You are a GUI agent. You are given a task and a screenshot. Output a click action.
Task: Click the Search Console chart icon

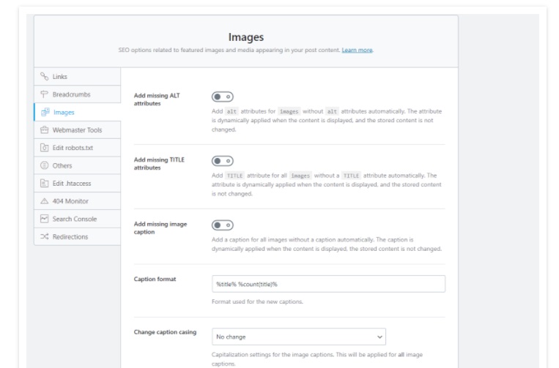point(44,219)
